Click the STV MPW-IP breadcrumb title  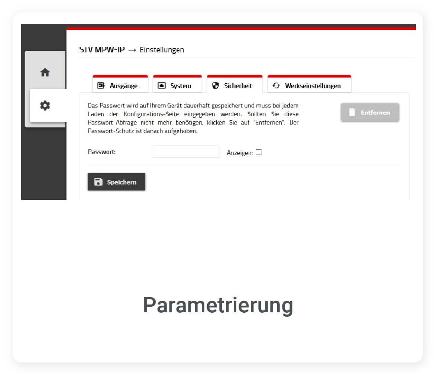[x=102, y=50]
